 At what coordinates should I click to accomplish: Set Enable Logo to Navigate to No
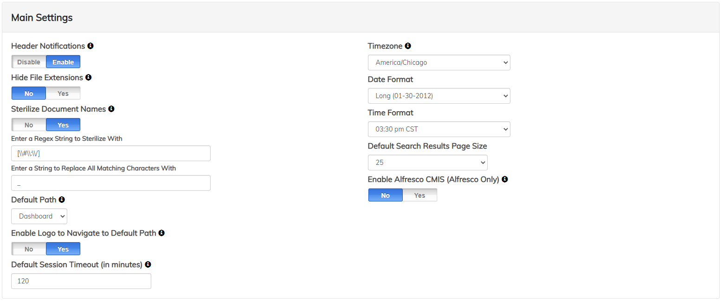tap(28, 249)
